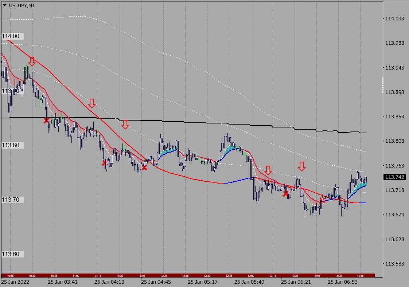Image resolution: width=409 pixels, height=287 pixels.
Task: Click 113.853 on the price axis
Action: tap(395, 117)
